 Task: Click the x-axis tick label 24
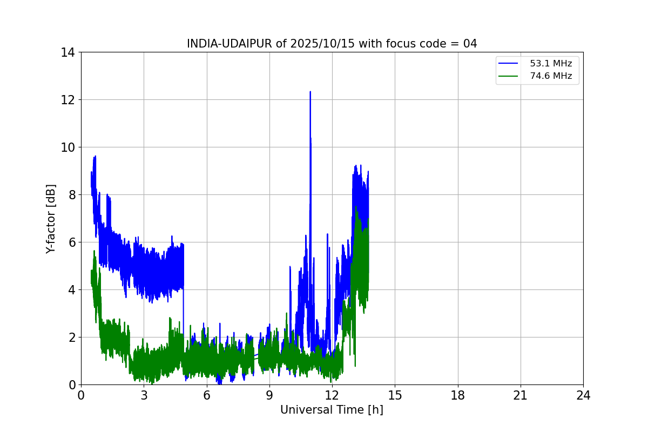583,395
